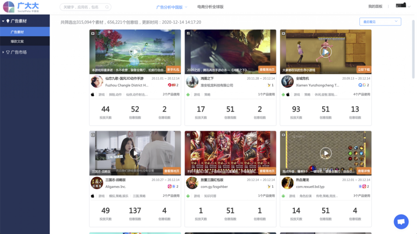
Task: Click the media type icon on 热血屠龙 thumbnail
Action: [283, 135]
